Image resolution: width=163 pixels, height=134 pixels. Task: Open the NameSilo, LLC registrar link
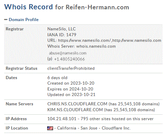coord(62,29)
